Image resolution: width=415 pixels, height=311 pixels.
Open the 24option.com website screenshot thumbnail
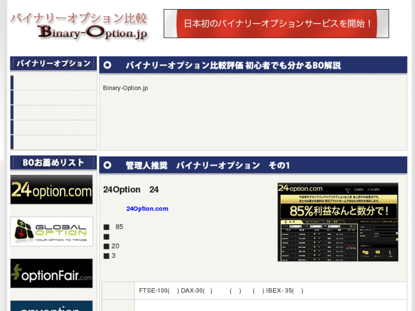(338, 222)
